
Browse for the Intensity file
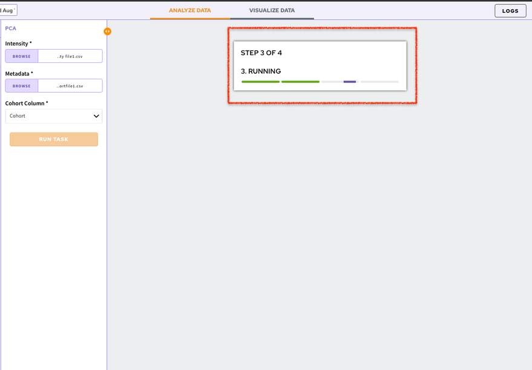coord(22,56)
